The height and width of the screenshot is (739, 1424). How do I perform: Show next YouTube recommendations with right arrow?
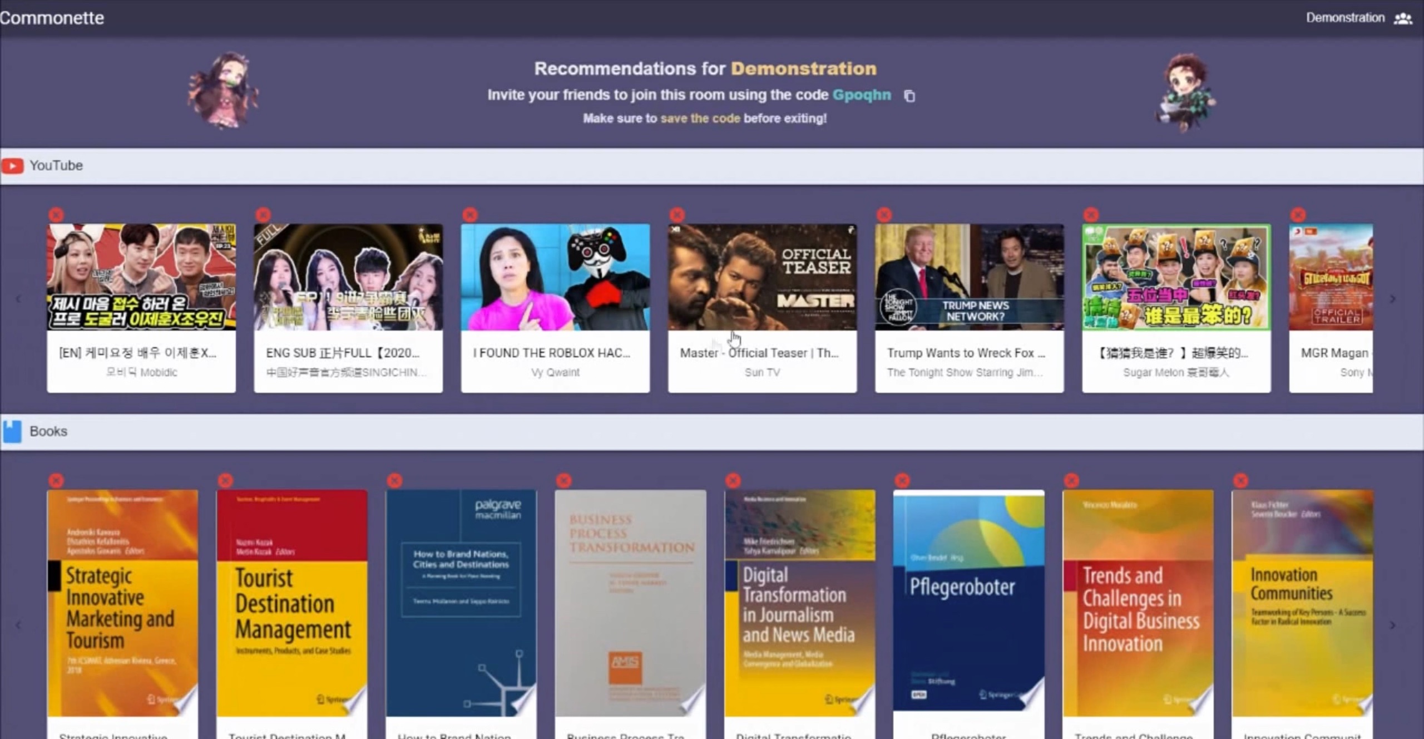(x=1392, y=299)
